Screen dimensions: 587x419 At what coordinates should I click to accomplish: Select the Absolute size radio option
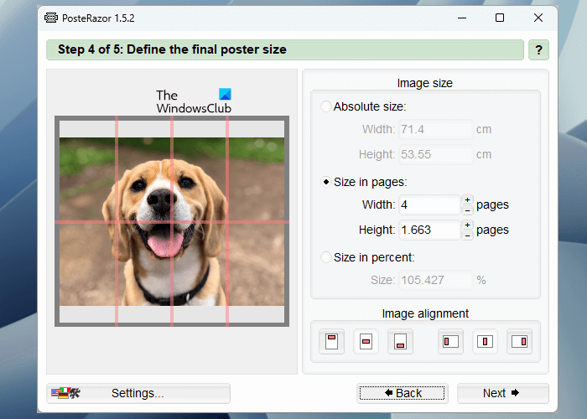pyautogui.click(x=326, y=106)
